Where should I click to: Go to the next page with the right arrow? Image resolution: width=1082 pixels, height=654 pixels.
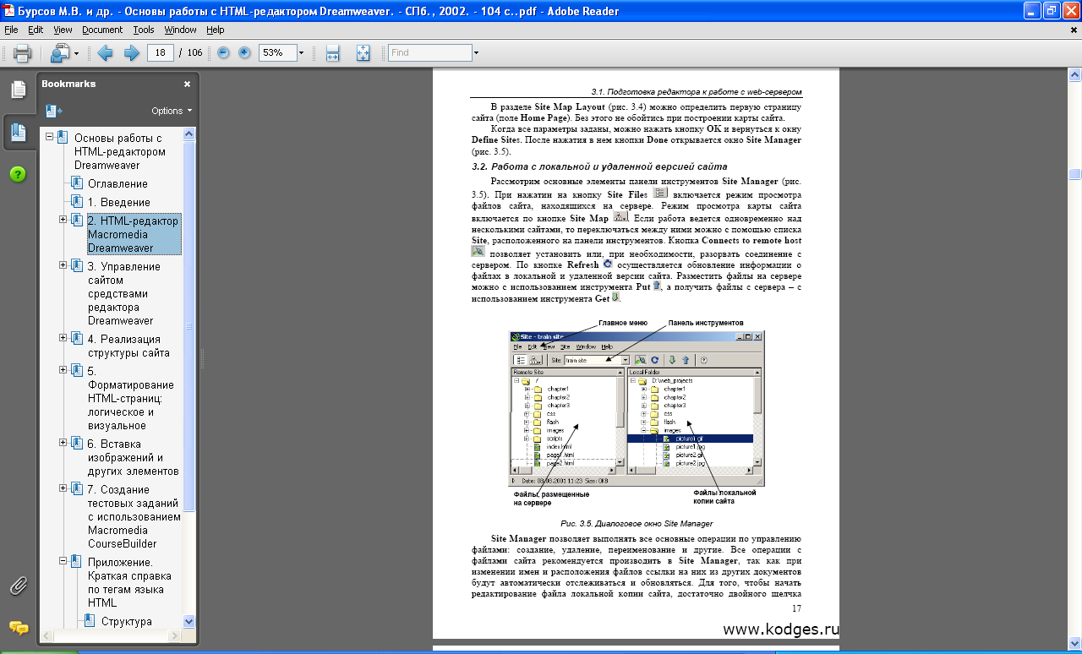pyautogui.click(x=132, y=53)
